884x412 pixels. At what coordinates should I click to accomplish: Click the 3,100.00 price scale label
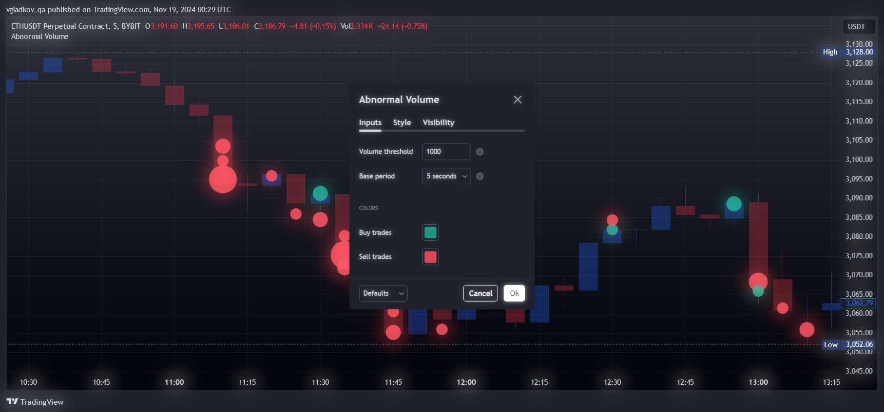pos(859,160)
